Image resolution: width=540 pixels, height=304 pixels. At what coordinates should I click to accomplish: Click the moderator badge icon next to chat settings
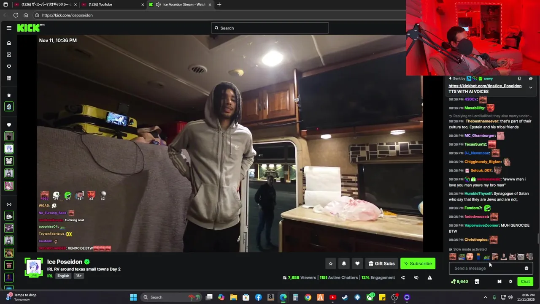click(x=499, y=282)
